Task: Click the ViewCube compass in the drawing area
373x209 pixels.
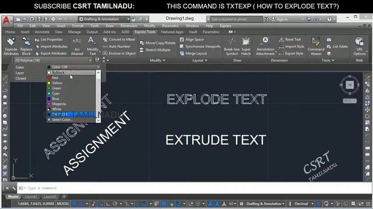Action: pos(350,85)
